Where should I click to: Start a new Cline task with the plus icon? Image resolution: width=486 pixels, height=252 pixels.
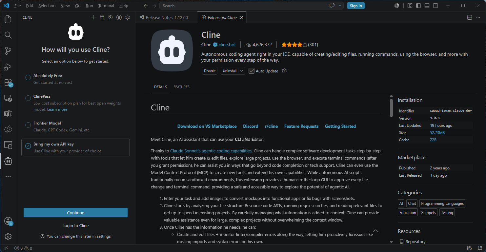93,17
